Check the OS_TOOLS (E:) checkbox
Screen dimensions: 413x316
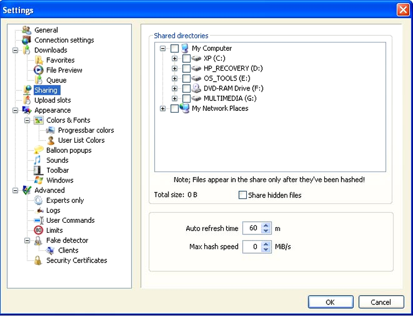point(187,78)
